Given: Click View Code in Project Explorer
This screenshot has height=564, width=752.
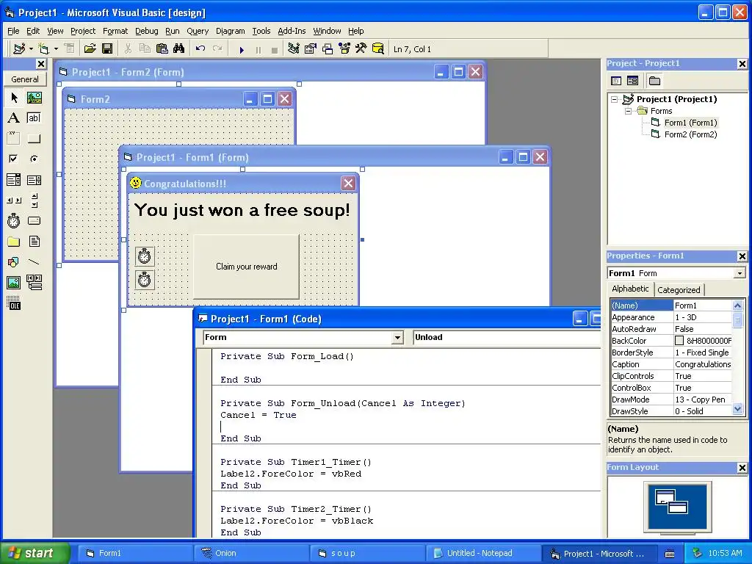Looking at the screenshot, I should pyautogui.click(x=616, y=81).
